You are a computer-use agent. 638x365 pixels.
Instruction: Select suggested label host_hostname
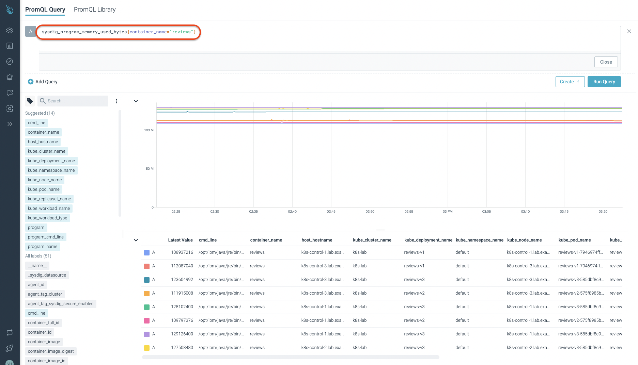click(43, 142)
